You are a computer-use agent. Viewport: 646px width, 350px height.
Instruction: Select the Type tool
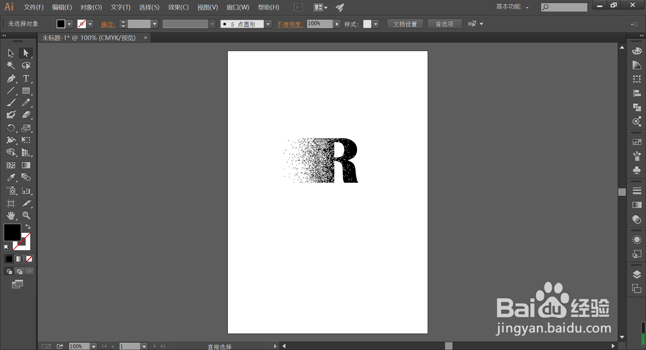(26, 79)
